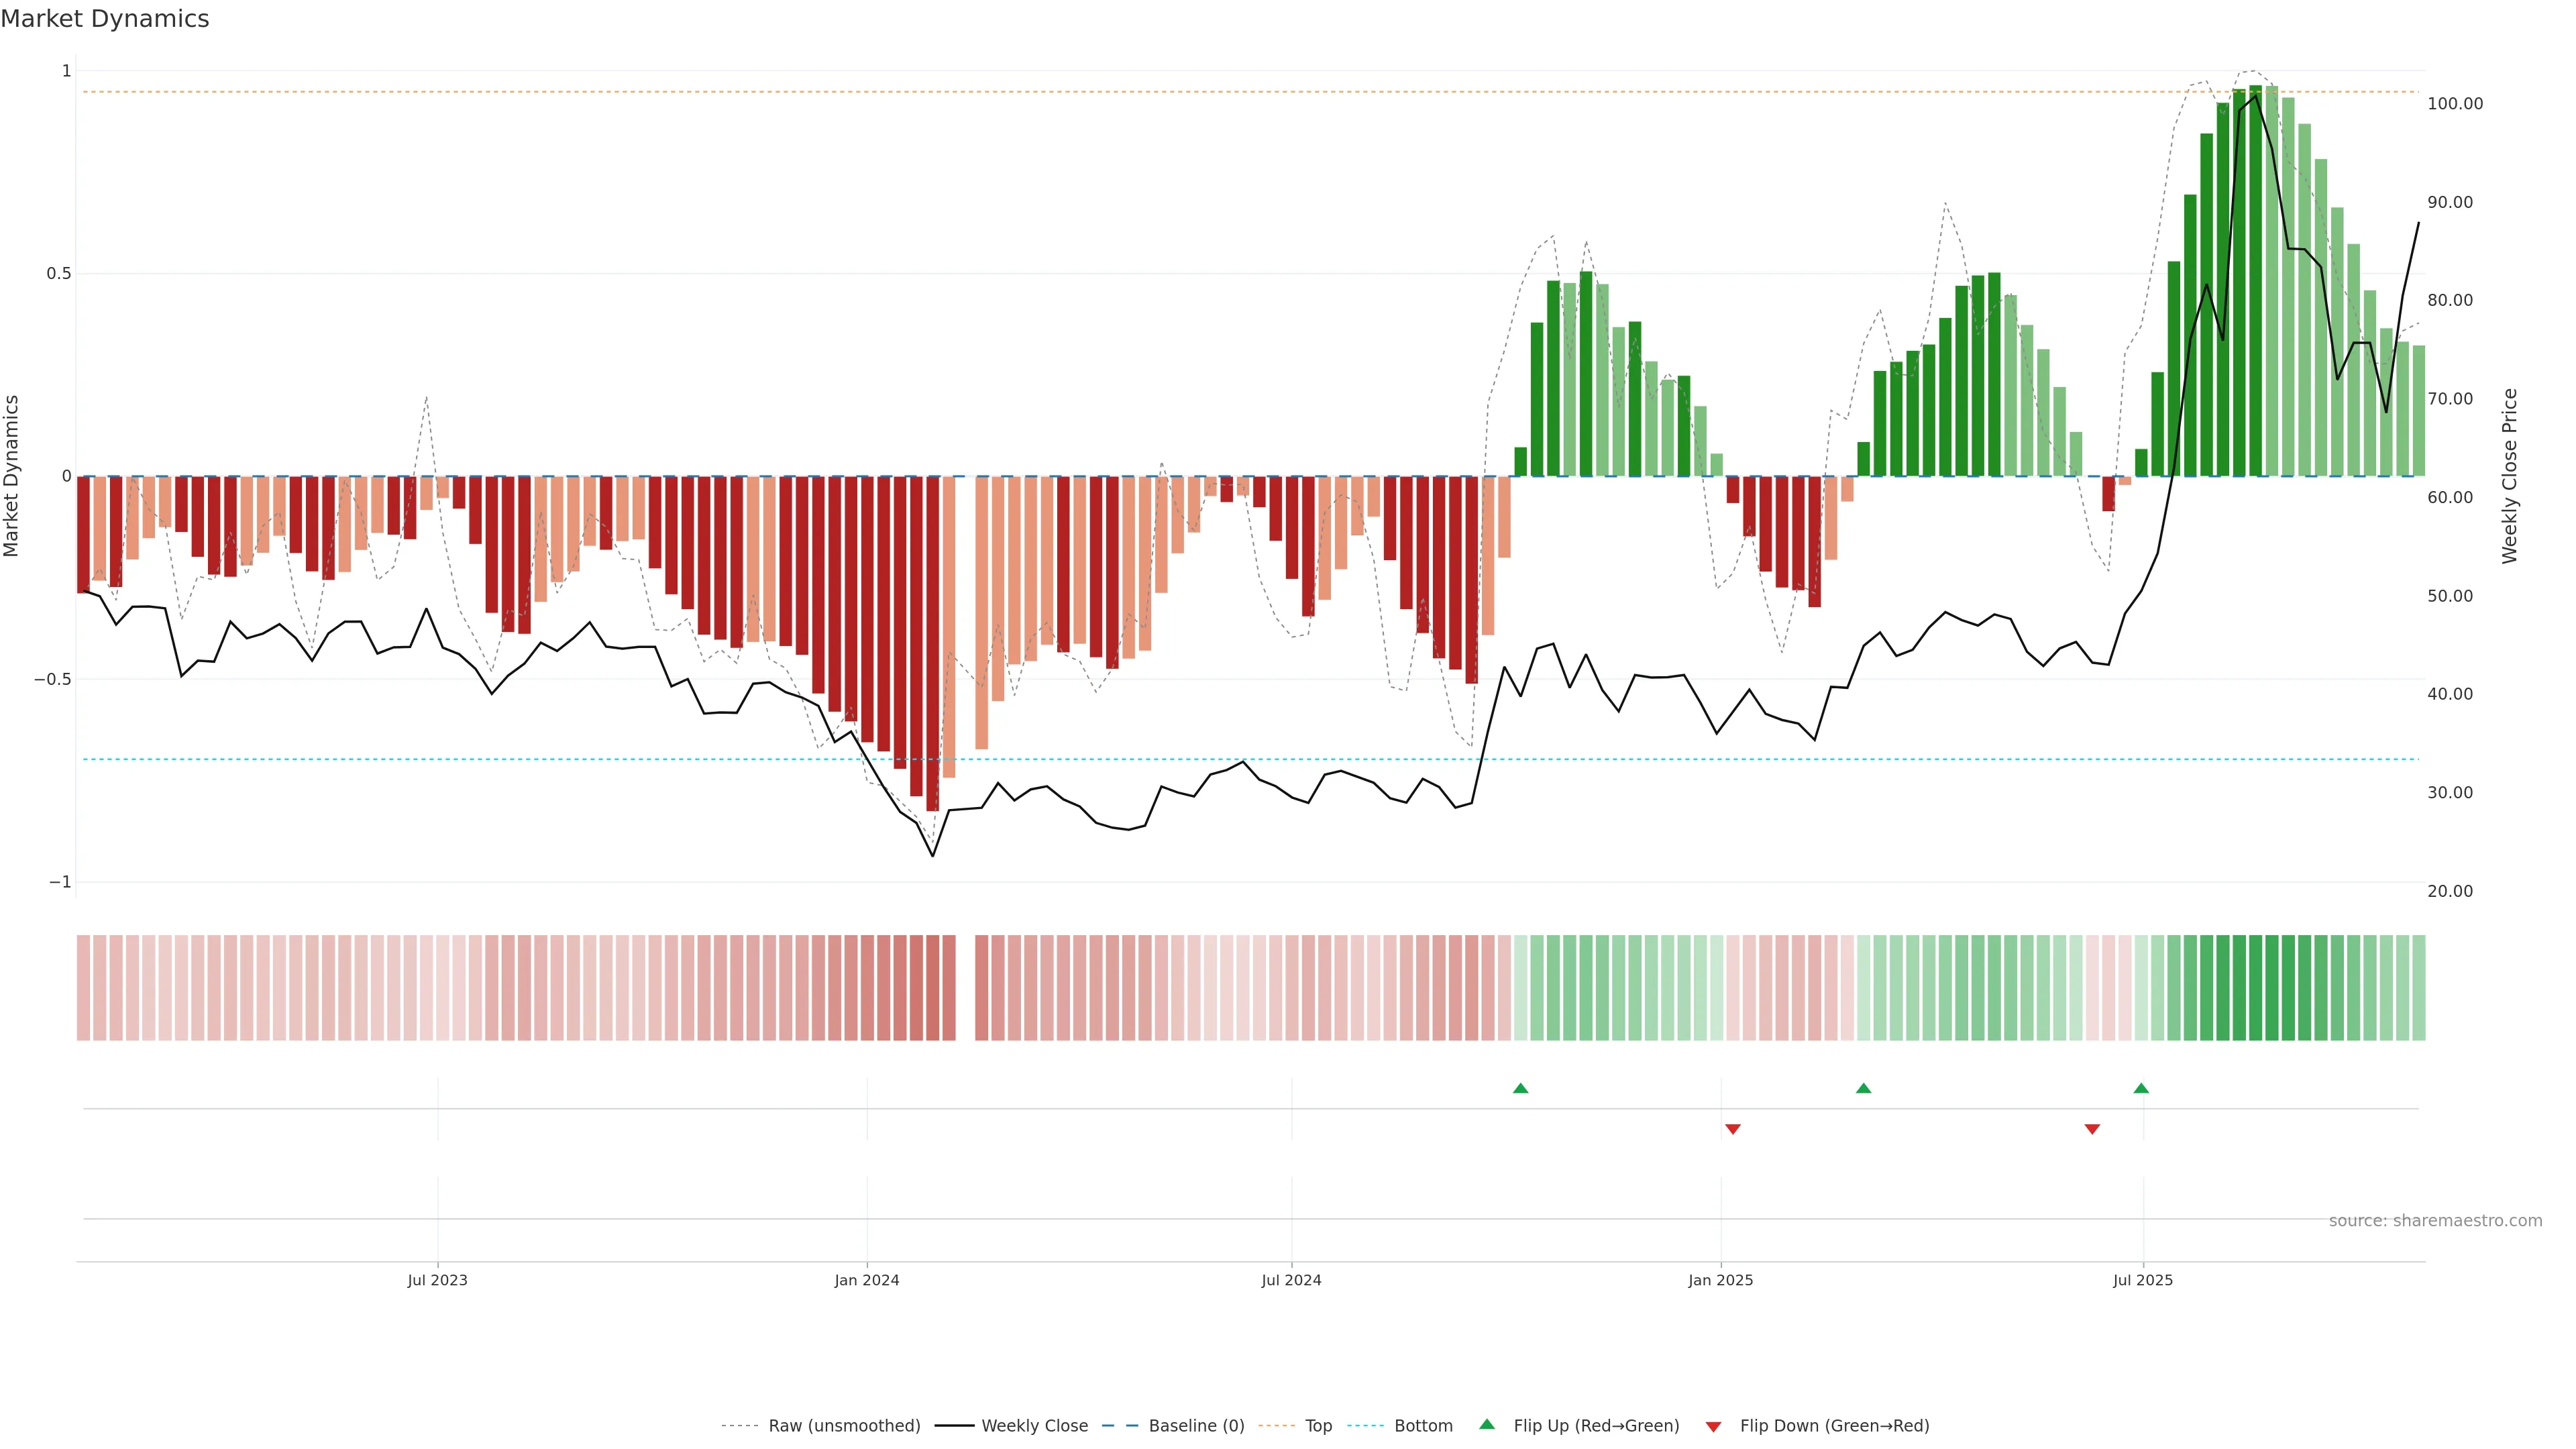Click the last red flip-down marker
The width and height of the screenshot is (2576, 1449).
click(x=2092, y=1129)
